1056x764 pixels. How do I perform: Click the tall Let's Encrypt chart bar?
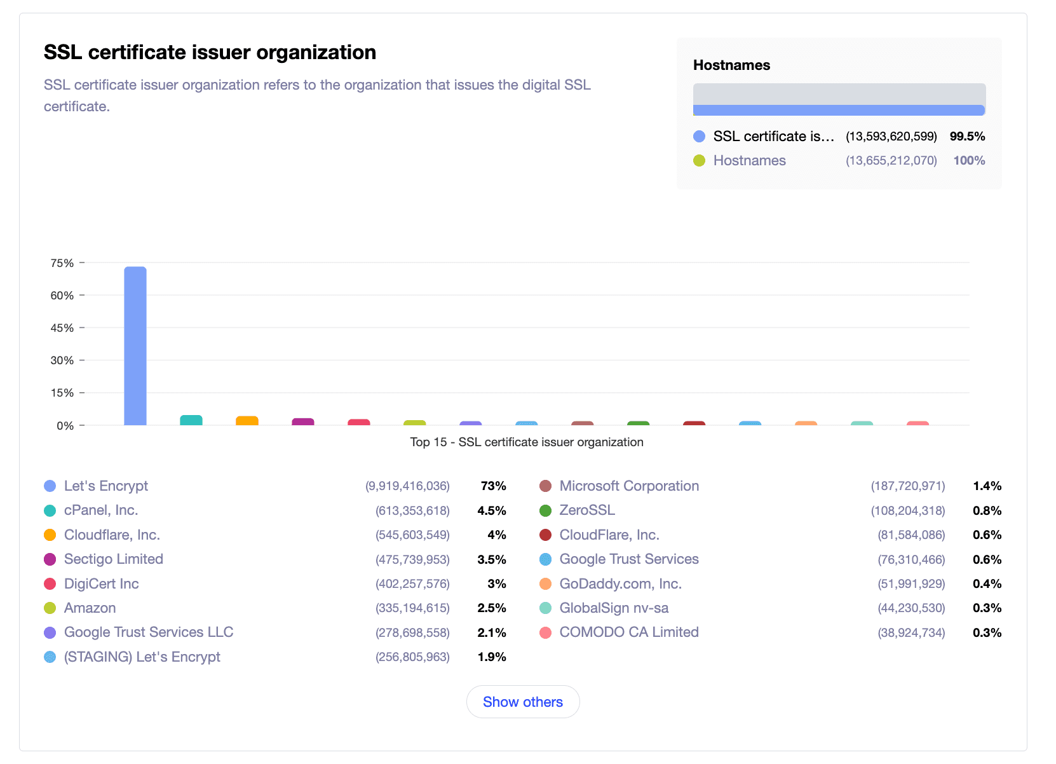(x=135, y=346)
